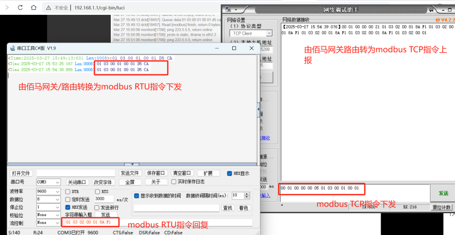Open the TCP Client protocol type dropdown

coord(268,33)
